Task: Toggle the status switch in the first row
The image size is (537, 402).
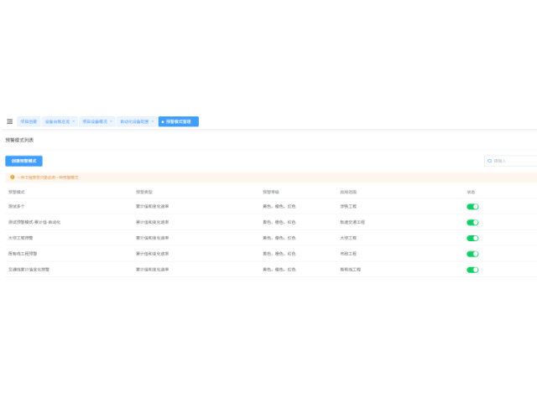Action: [472, 206]
